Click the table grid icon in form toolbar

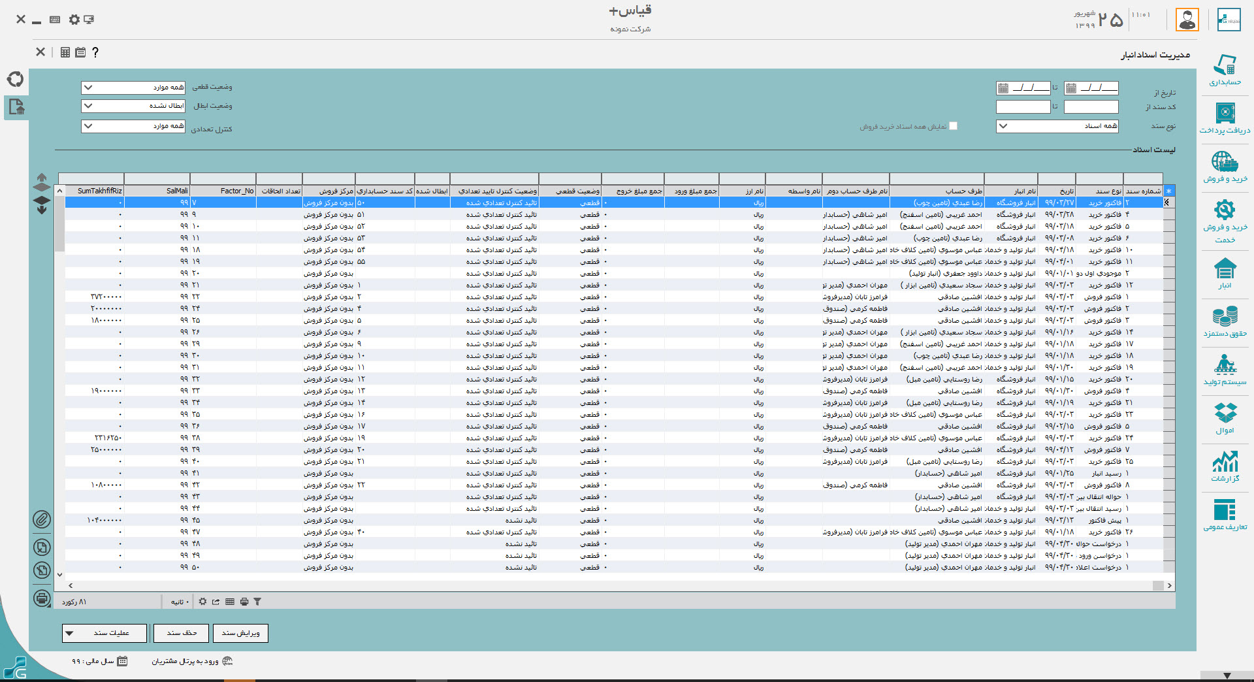(x=65, y=52)
